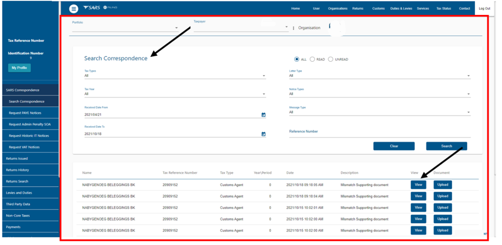Expand the Notice Types dropdown
Image resolution: width=502 pixels, height=245 pixels.
pyautogui.click(x=469, y=94)
